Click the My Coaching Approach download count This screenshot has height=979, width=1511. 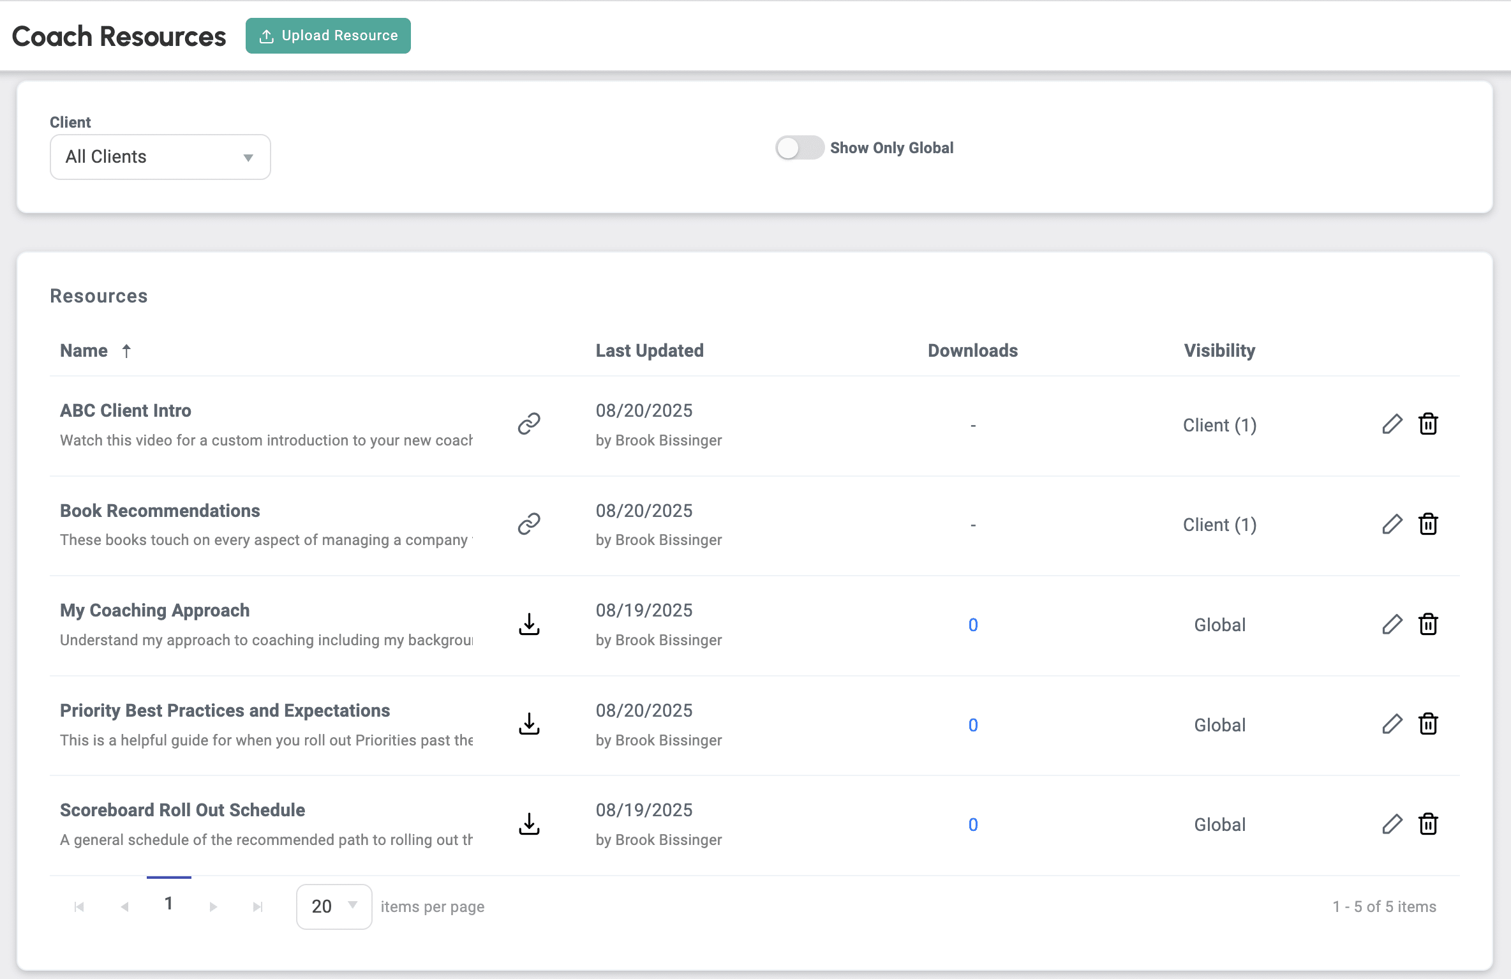[x=972, y=625]
